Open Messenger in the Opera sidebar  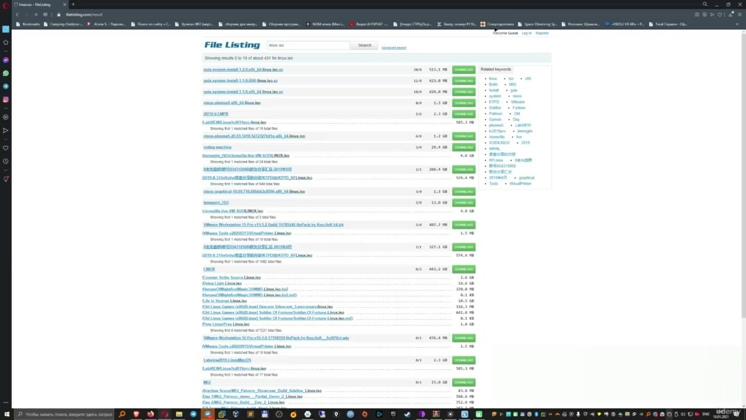[6, 60]
